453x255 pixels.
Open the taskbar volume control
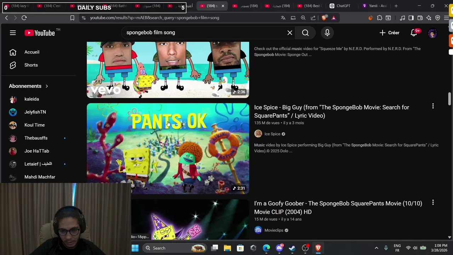pos(415,248)
